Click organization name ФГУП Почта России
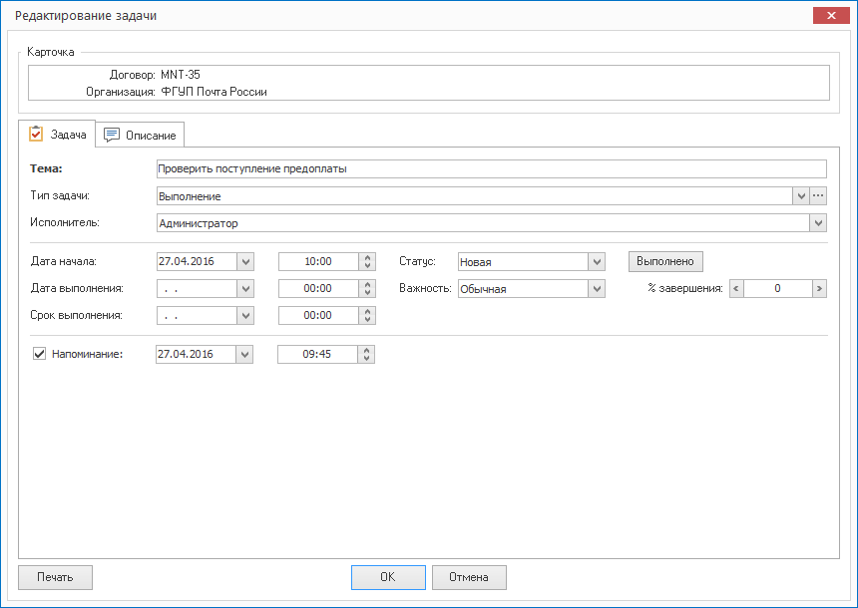 214,92
